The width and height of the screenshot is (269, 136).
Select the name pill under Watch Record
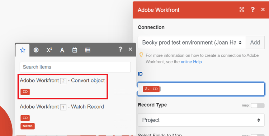[28, 126]
